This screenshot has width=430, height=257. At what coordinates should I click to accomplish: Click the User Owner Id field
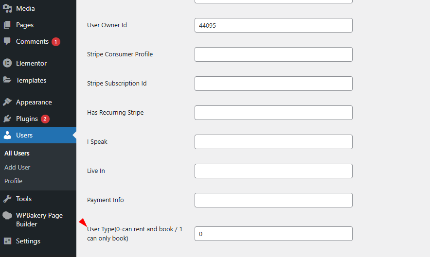pos(273,25)
